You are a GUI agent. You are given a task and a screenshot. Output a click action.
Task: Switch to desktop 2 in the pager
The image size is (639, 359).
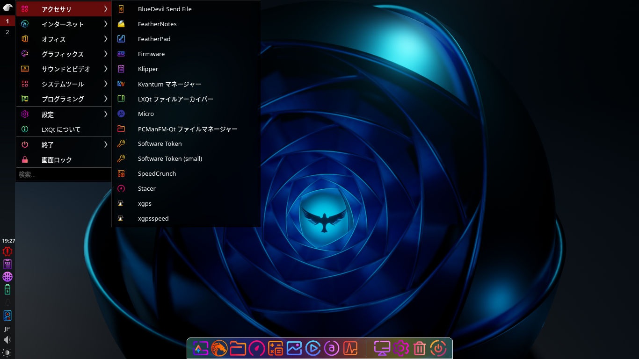pos(7,32)
